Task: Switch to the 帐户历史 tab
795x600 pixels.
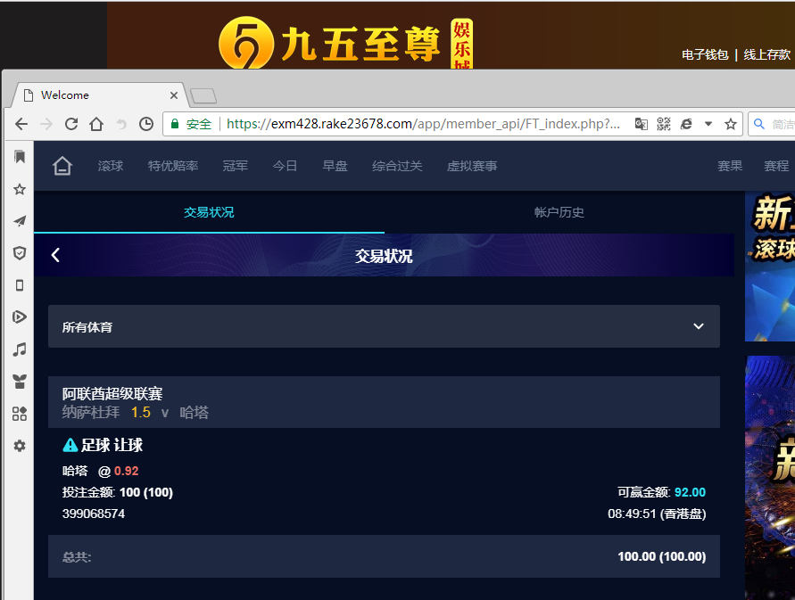Action: point(559,212)
